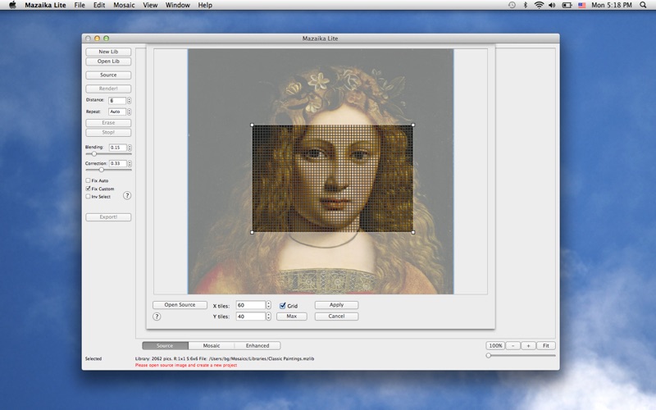The width and height of the screenshot is (656, 410).
Task: Click the Y tiles input field
Action: point(250,316)
